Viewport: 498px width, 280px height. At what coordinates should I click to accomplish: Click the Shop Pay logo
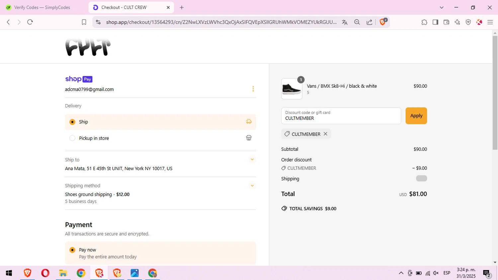79,79
